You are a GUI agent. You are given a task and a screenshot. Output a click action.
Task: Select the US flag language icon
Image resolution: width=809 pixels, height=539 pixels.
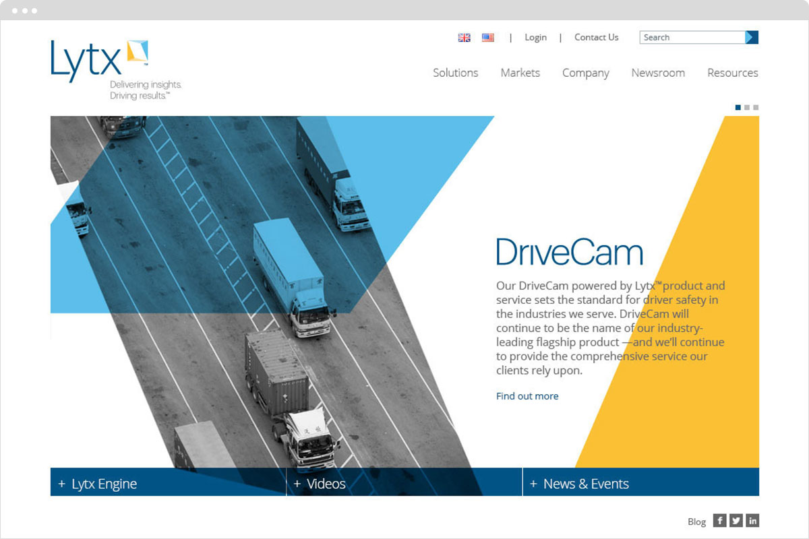click(x=488, y=38)
